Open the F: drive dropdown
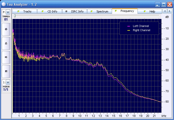Image resolution: width=174 pixels, height=120 pixels. tap(8, 12)
